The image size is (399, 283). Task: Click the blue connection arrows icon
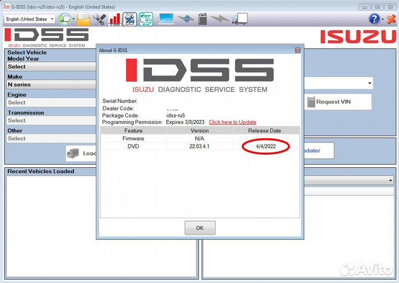tap(186, 19)
